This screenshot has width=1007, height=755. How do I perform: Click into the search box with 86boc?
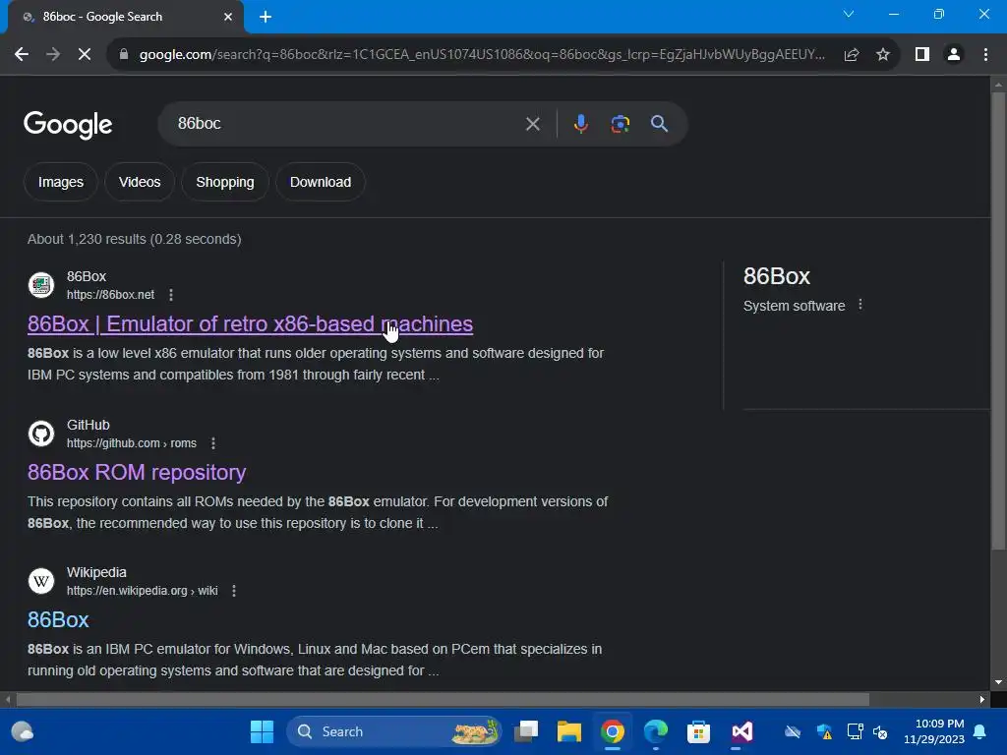point(347,123)
